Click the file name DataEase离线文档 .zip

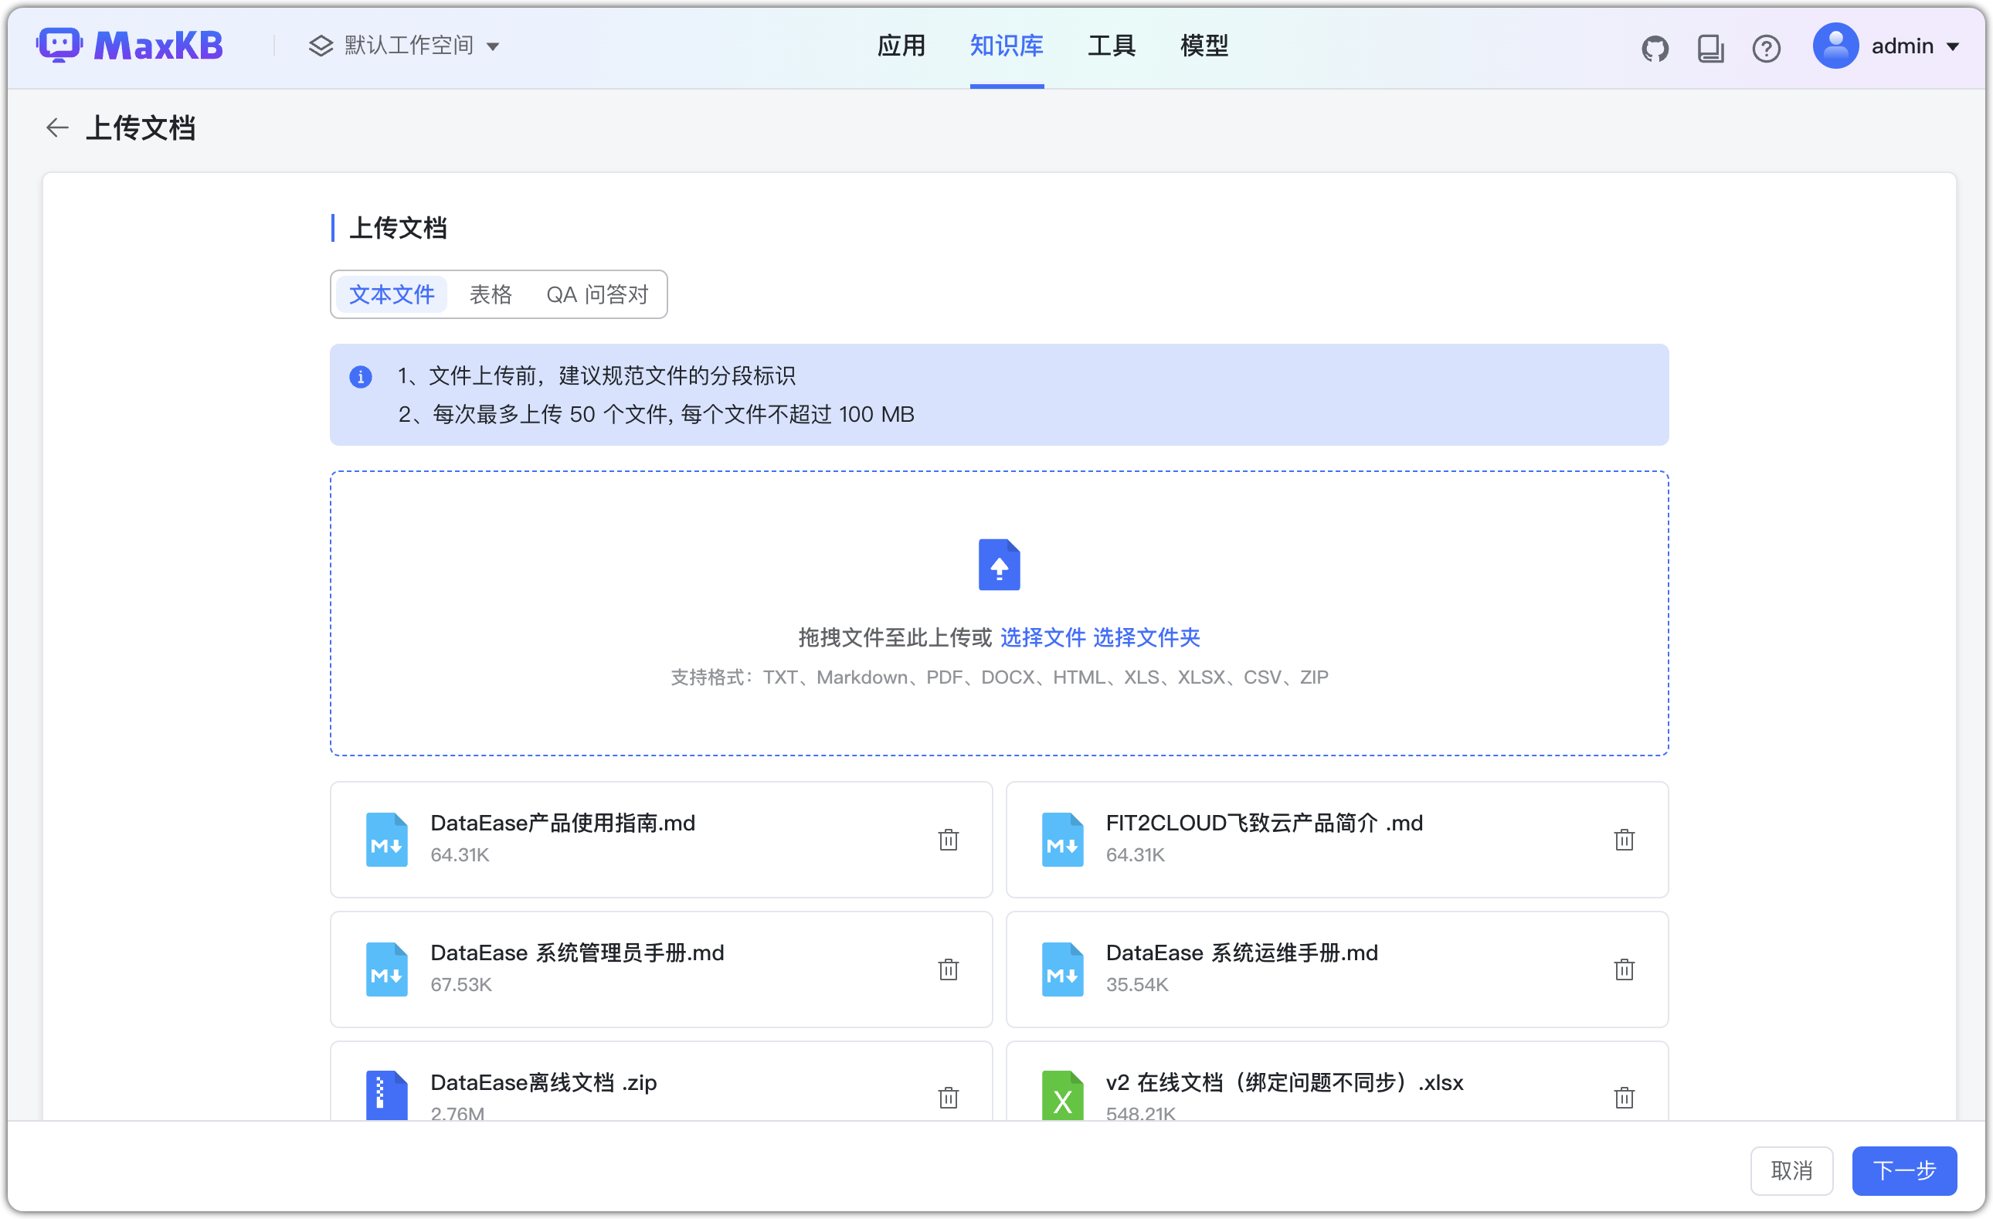pyautogui.click(x=543, y=1081)
